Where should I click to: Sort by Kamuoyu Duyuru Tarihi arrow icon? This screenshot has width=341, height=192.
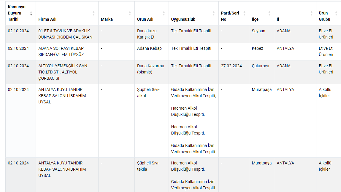[x=31, y=13]
